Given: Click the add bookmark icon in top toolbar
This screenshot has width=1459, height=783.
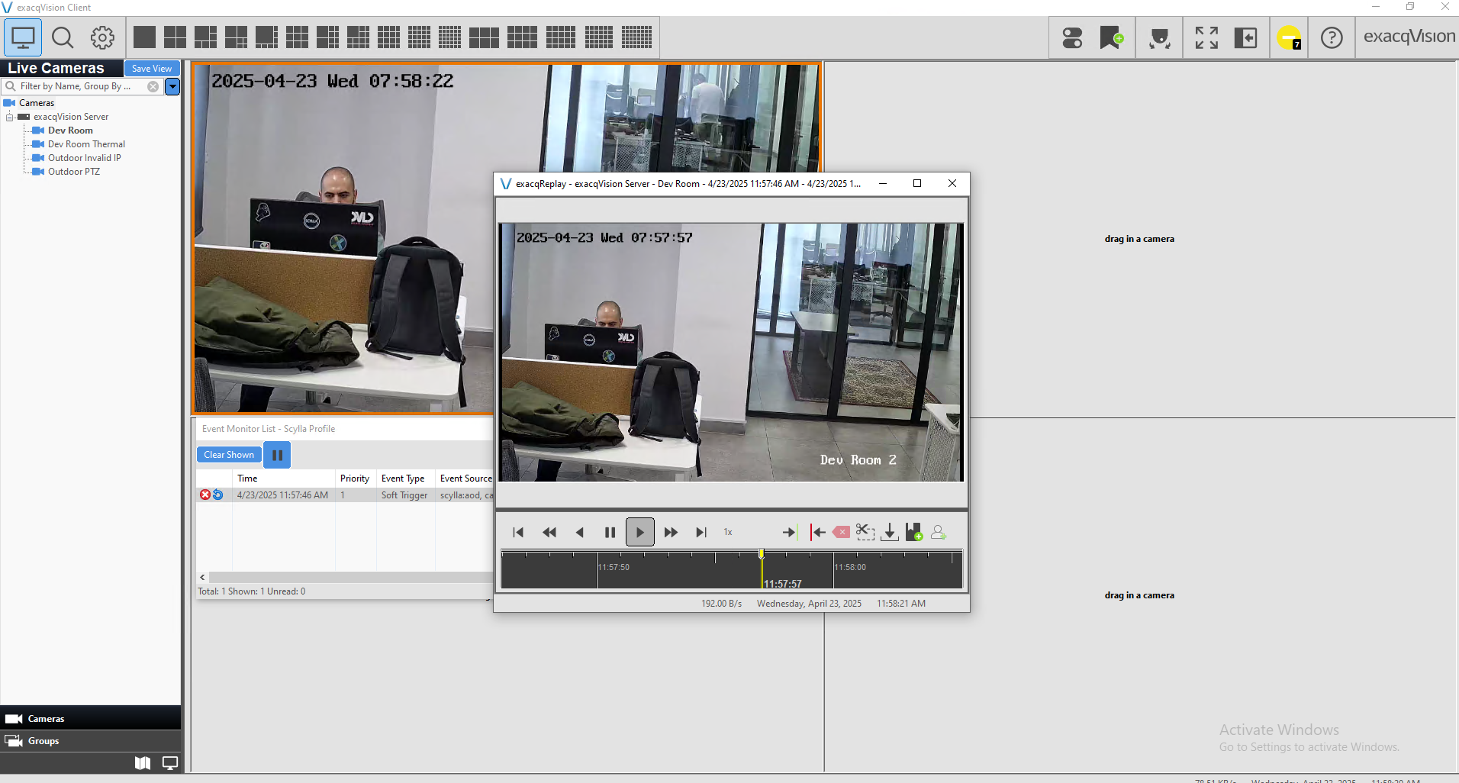Looking at the screenshot, I should [1111, 37].
